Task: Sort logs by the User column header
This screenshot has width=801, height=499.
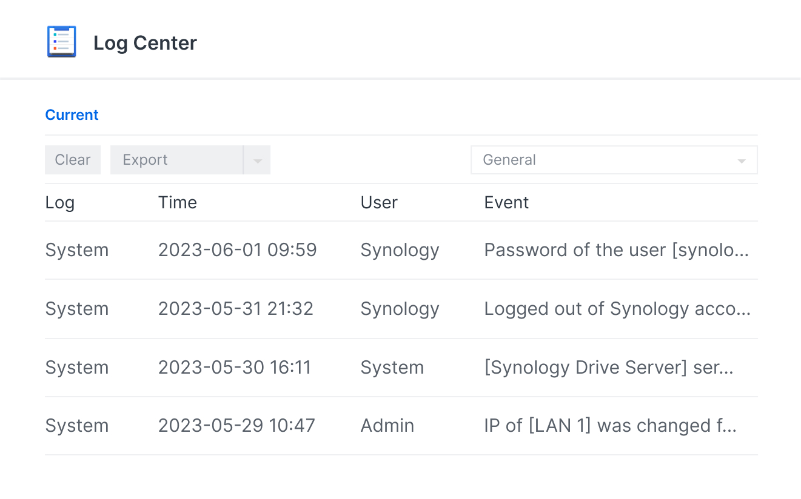Action: click(x=378, y=202)
